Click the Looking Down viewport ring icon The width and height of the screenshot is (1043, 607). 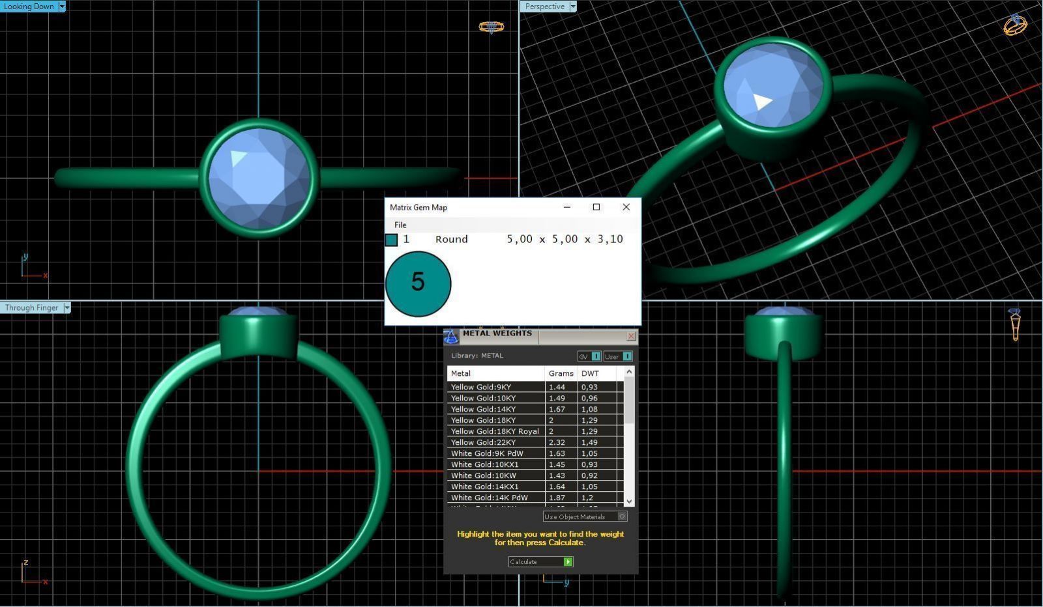(491, 27)
